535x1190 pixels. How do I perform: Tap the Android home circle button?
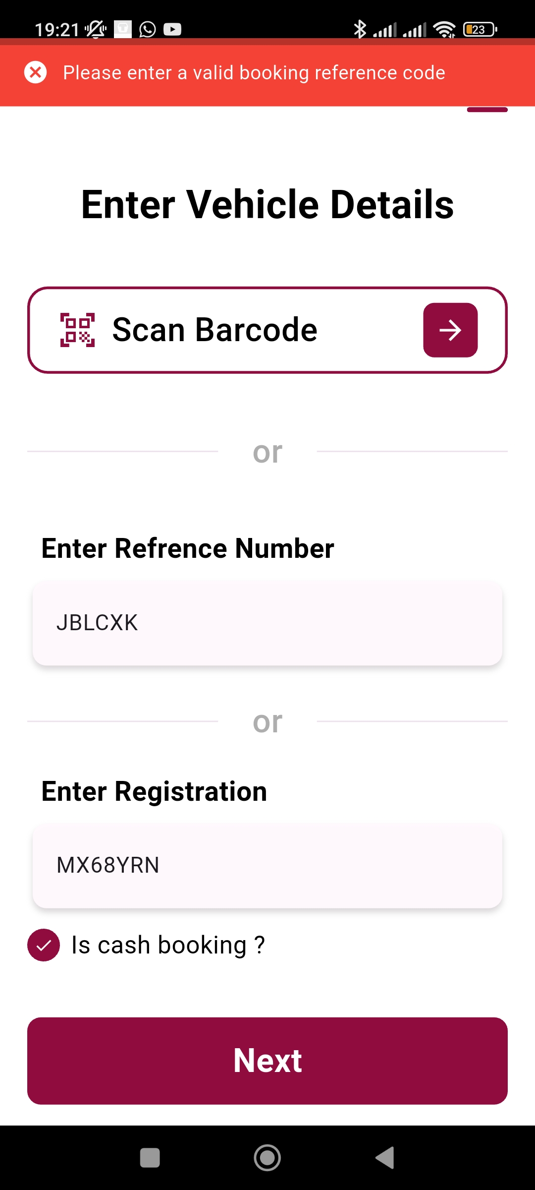click(267, 1158)
